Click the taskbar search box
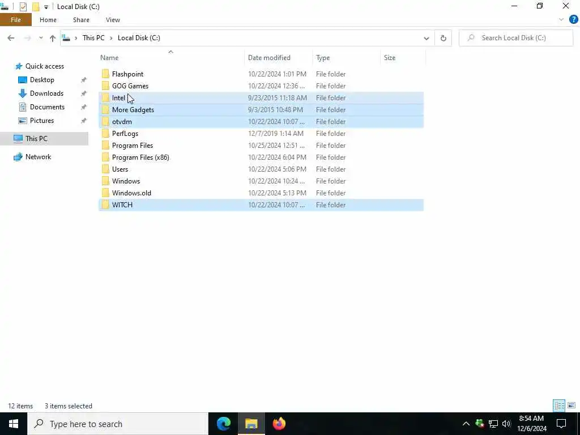The image size is (580, 435). (118, 424)
